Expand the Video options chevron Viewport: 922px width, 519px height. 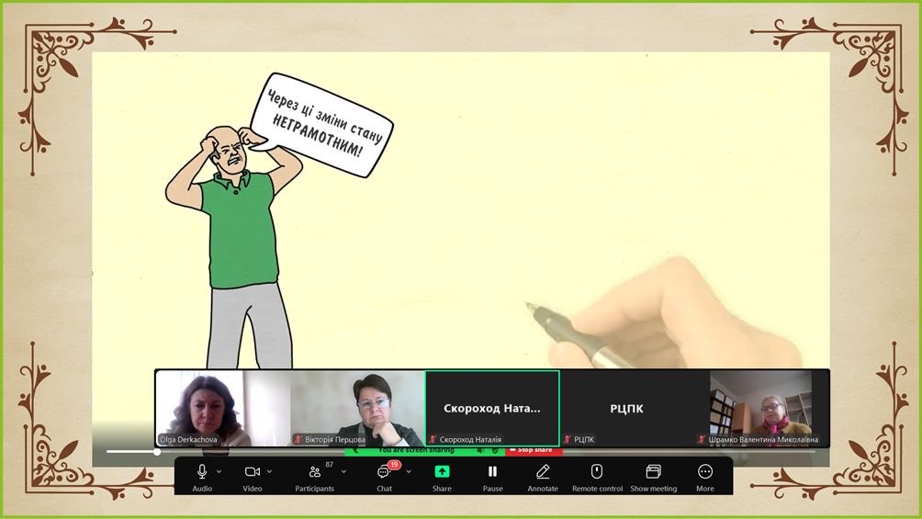point(269,471)
